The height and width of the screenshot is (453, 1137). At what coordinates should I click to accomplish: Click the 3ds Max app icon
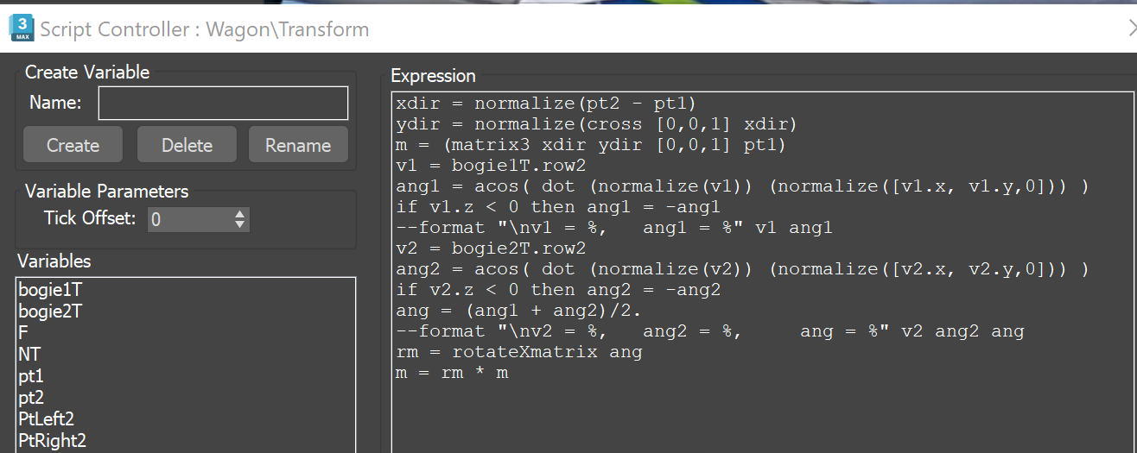[x=21, y=28]
